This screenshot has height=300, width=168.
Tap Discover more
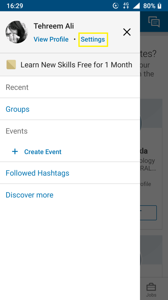29,195
